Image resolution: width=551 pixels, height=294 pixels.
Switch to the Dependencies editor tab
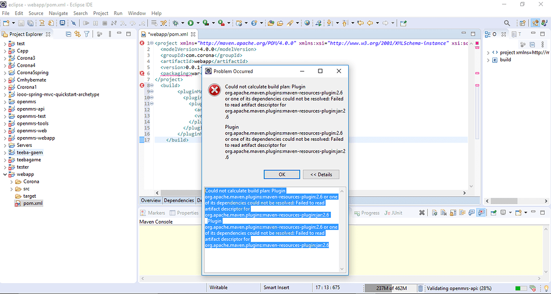(x=179, y=200)
